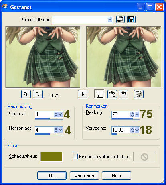166x185 pixels.
Task: Open the Verticaal slider dropdown arrow
Action: tap(61, 114)
